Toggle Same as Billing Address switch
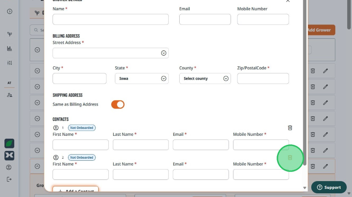Screen dimensions: 352x197 click(x=118, y=104)
